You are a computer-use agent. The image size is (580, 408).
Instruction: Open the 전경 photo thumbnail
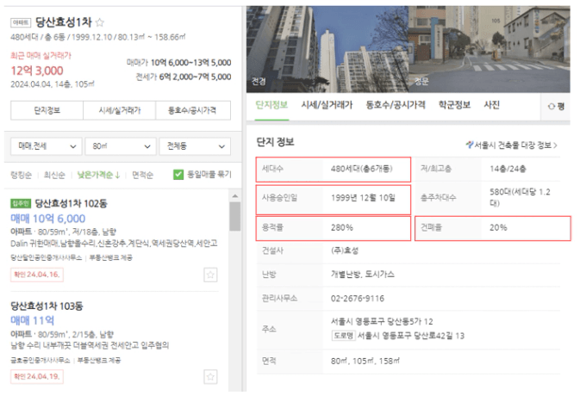(x=327, y=49)
